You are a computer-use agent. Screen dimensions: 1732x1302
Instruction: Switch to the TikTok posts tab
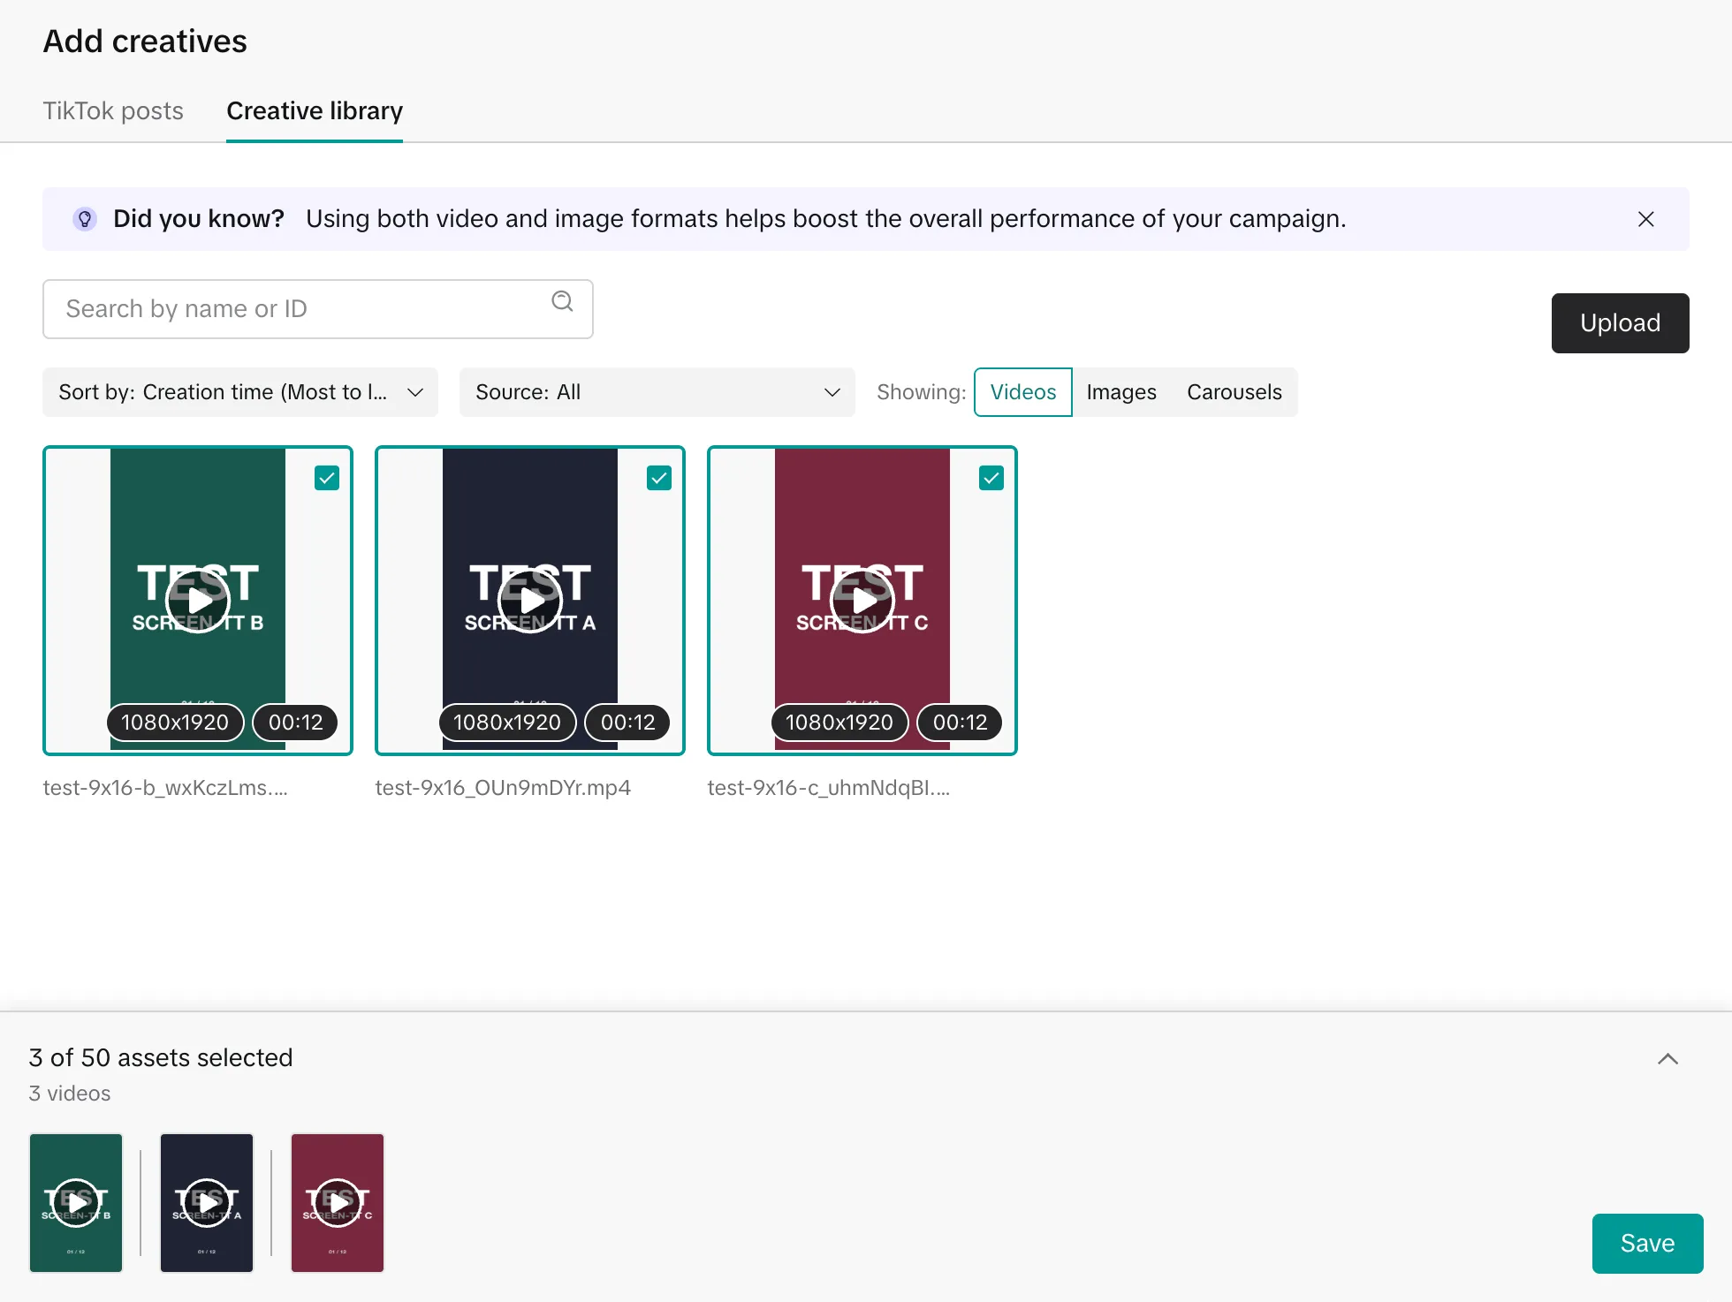click(x=113, y=111)
